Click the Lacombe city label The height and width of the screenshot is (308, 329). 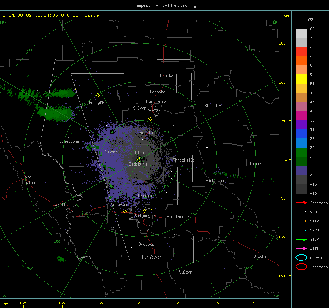158,92
